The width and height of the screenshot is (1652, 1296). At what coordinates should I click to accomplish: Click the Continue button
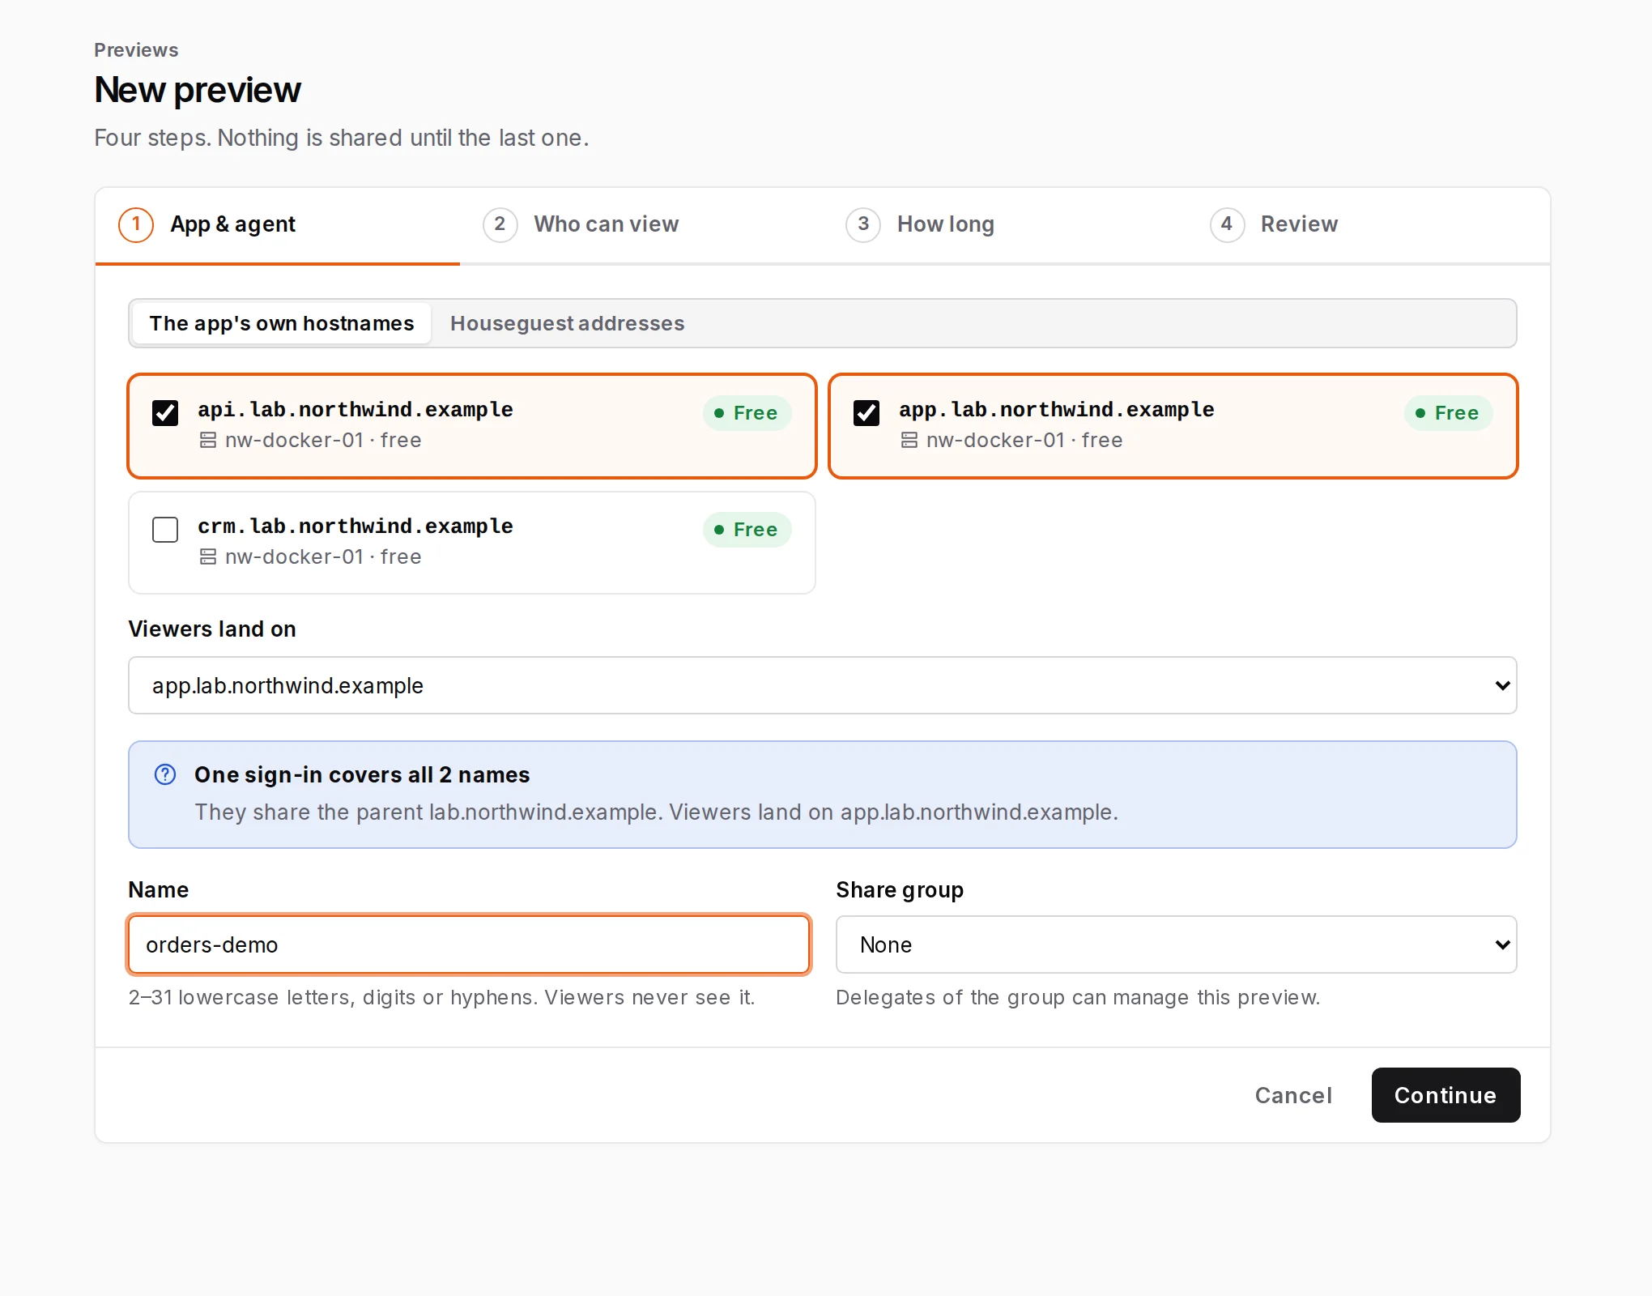(1445, 1095)
